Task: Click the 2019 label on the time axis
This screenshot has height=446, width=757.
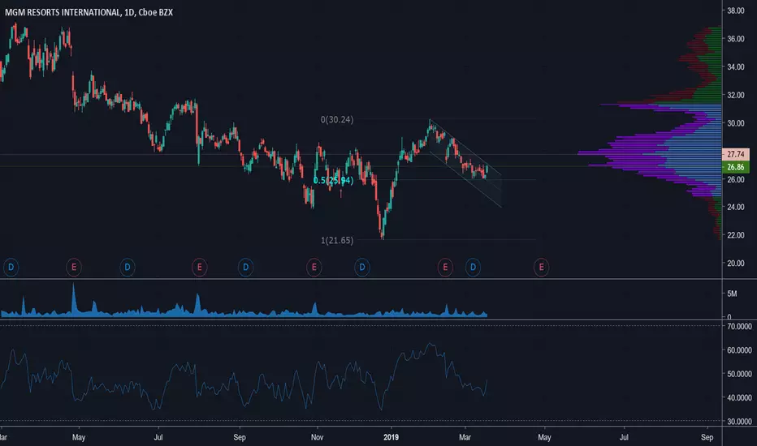Action: (391, 437)
